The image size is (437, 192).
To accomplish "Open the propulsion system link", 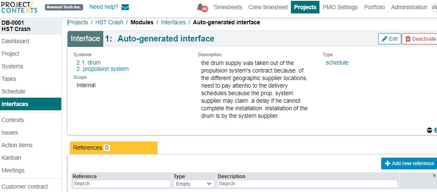I will click(102, 69).
